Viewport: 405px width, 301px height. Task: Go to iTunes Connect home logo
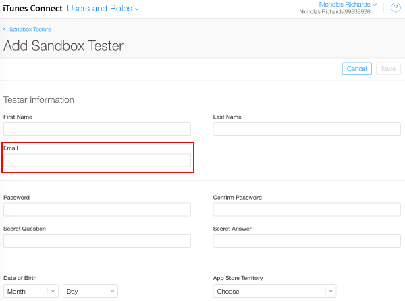click(32, 9)
